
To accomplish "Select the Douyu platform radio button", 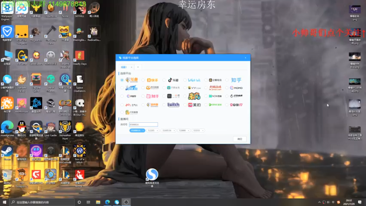I will coord(122,80).
